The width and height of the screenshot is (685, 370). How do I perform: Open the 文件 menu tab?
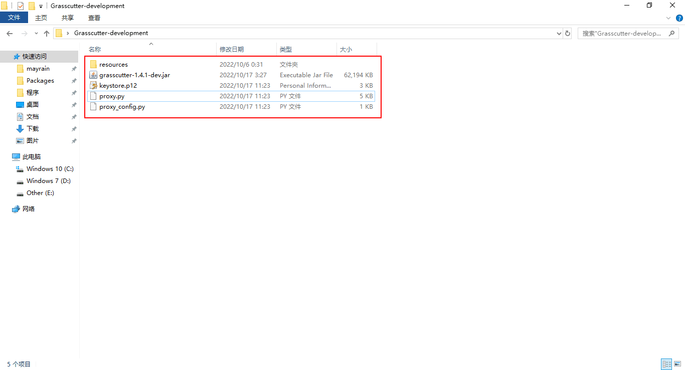[14, 18]
